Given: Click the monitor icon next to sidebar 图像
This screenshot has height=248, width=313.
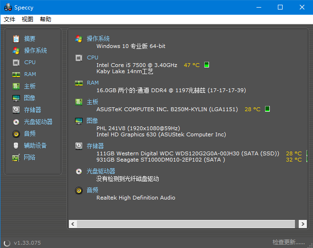Looking at the screenshot, I should click(x=16, y=98).
